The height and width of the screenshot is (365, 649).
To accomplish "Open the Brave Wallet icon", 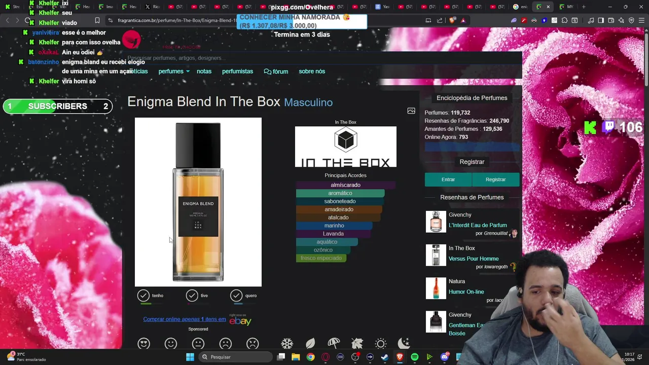I will [611, 20].
